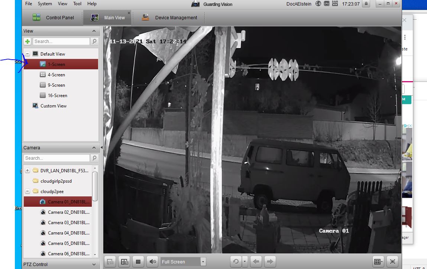Viewport: 427px width, 269px height.
Task: Collapse the Camera panel header
Action: click(x=94, y=148)
